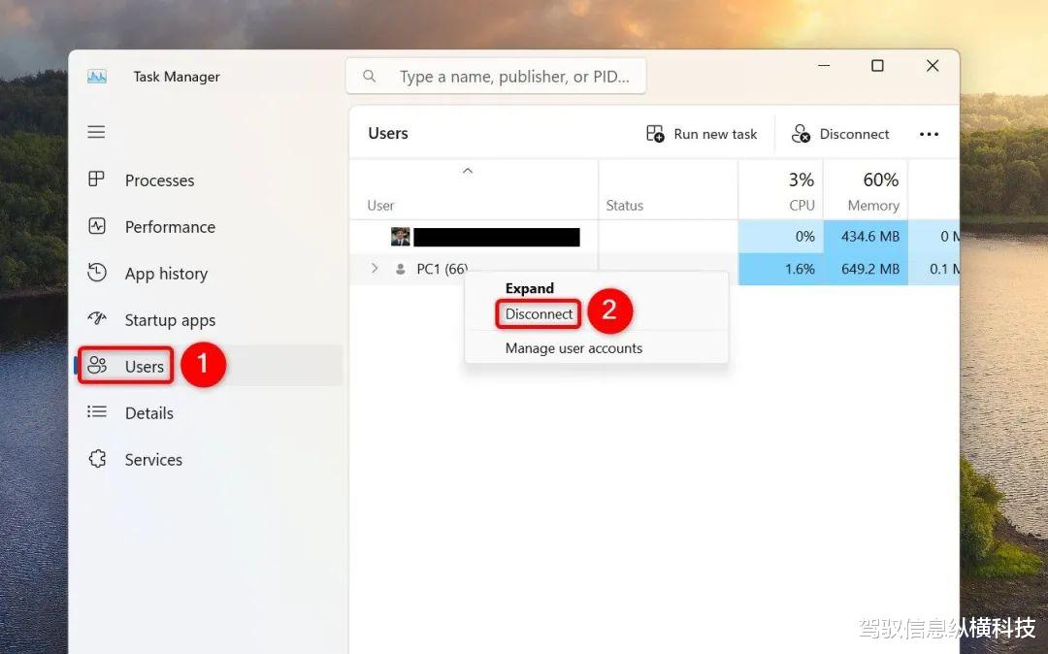Select the PC1 (66) user row

click(x=654, y=269)
